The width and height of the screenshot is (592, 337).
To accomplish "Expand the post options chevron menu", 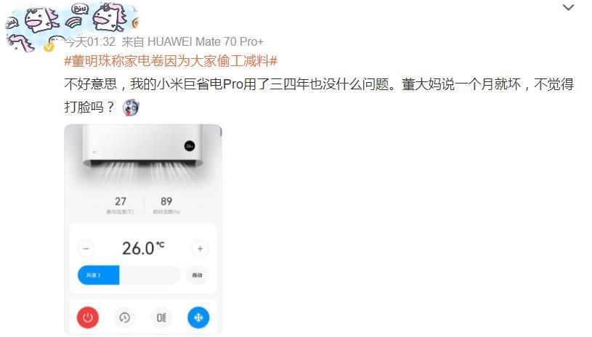I will (x=568, y=7).
